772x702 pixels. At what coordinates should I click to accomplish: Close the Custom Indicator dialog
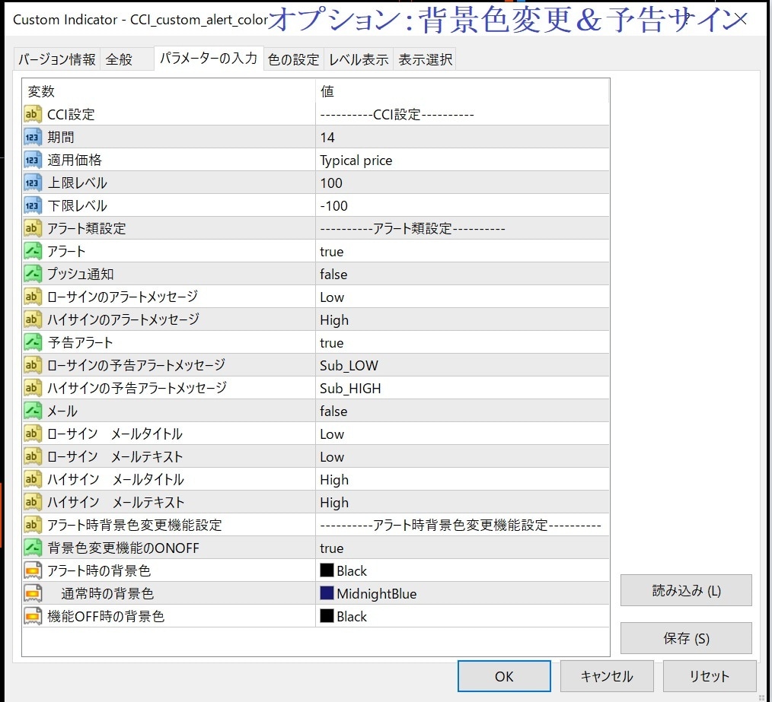(740, 19)
